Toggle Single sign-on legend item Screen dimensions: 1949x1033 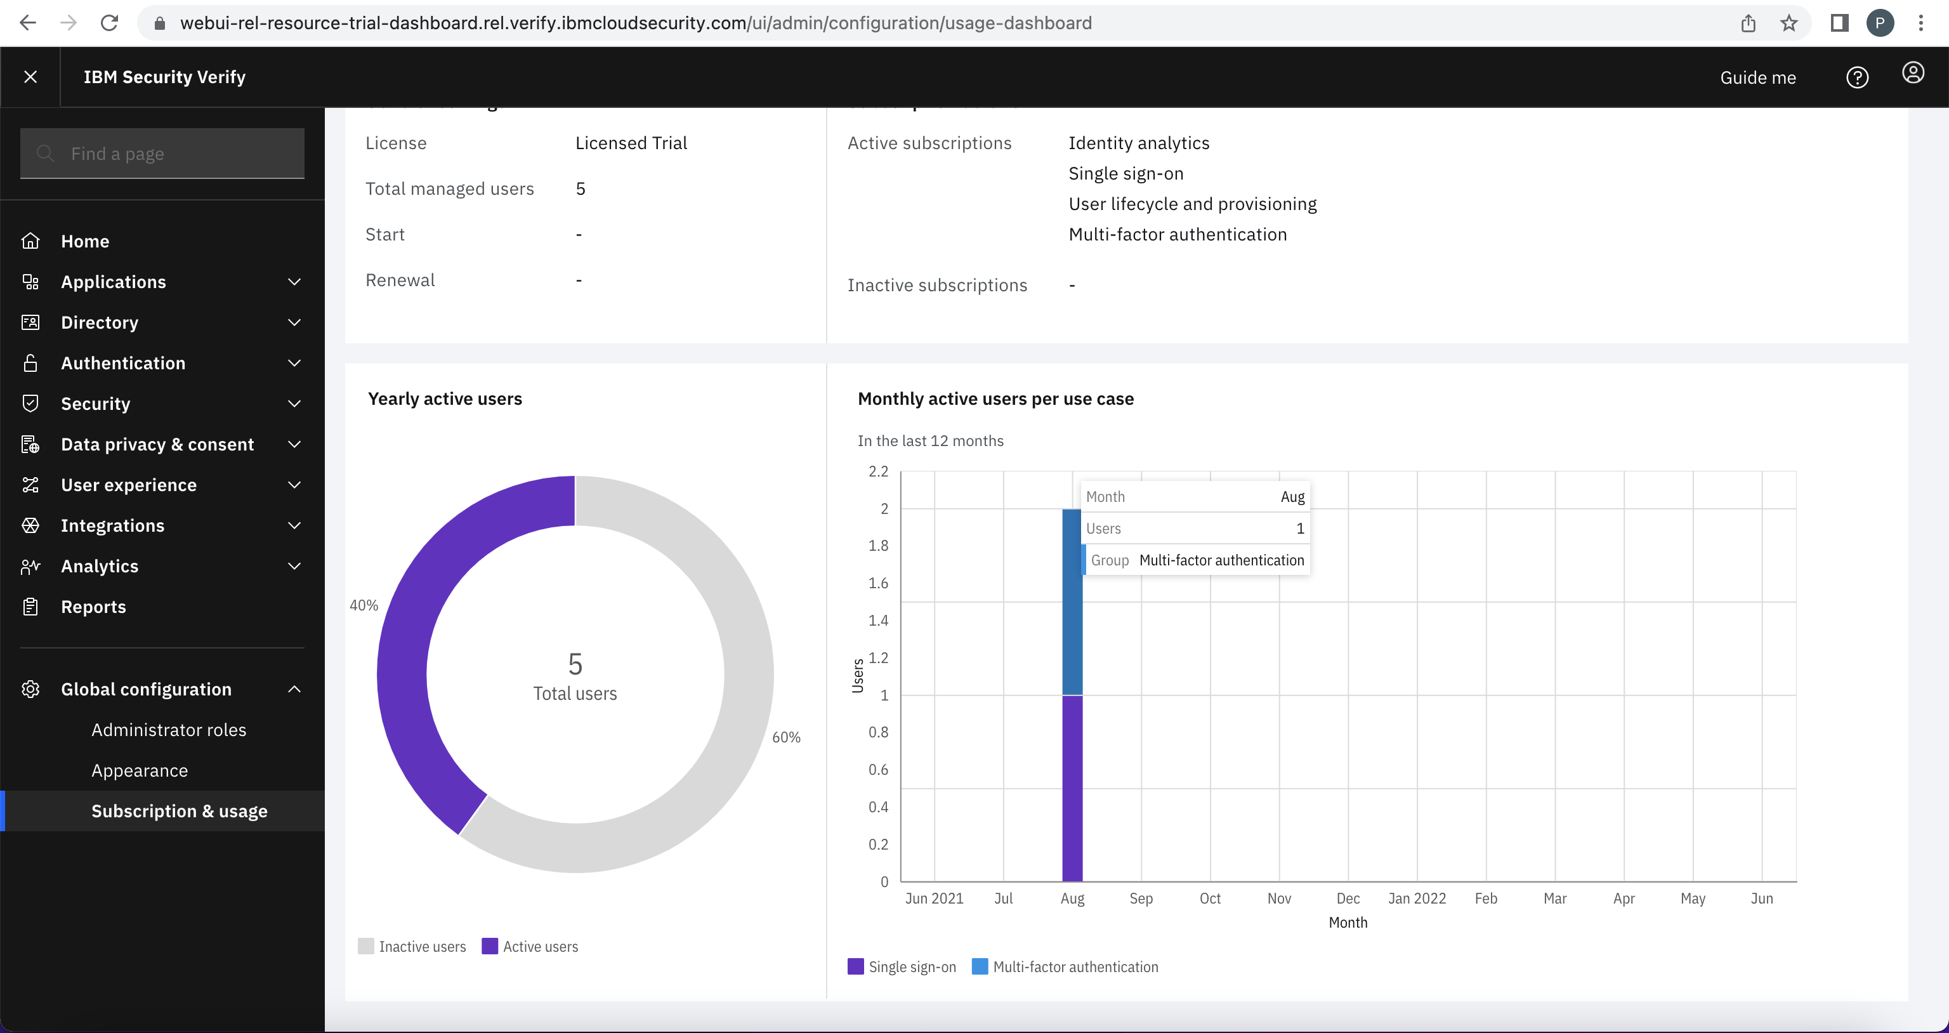coord(902,966)
